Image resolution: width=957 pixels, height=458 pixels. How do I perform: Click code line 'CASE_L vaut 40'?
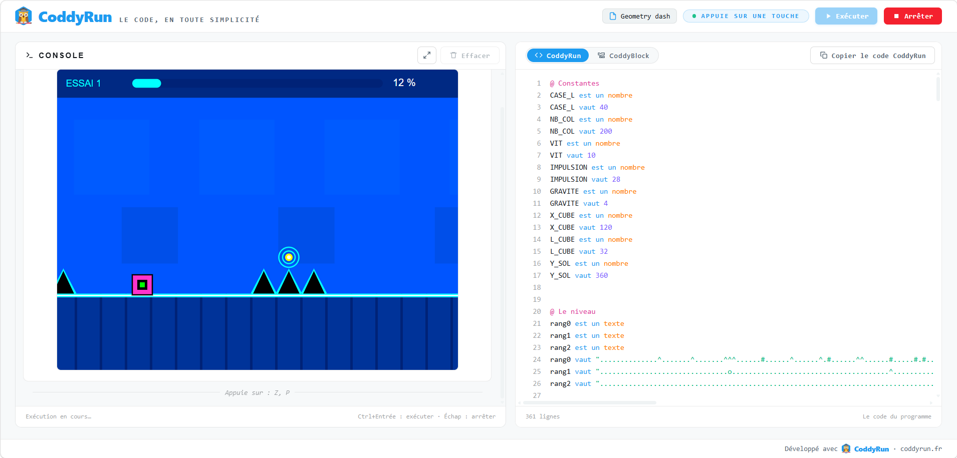[579, 107]
